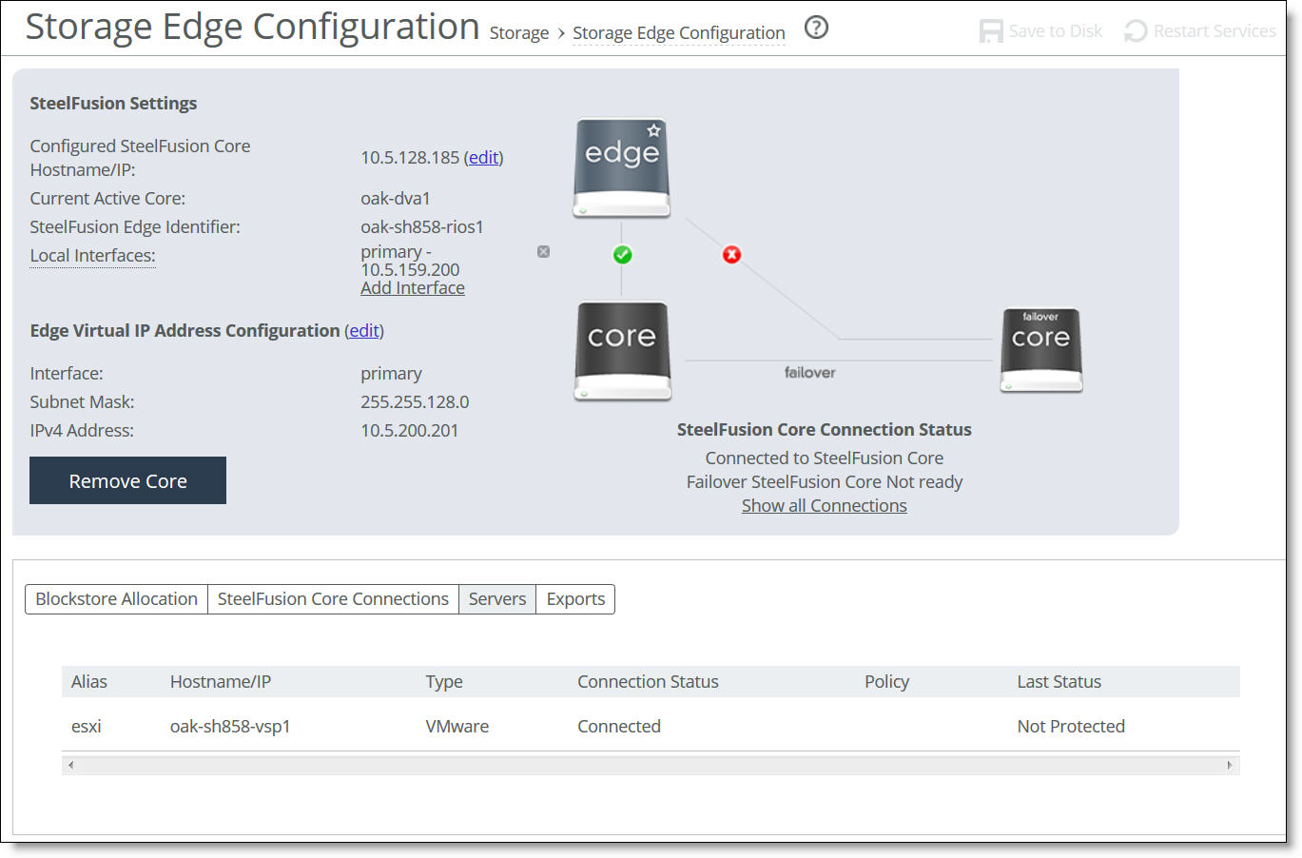Image resolution: width=1302 pixels, height=858 pixels.
Task: View the Exports tab
Action: [574, 598]
